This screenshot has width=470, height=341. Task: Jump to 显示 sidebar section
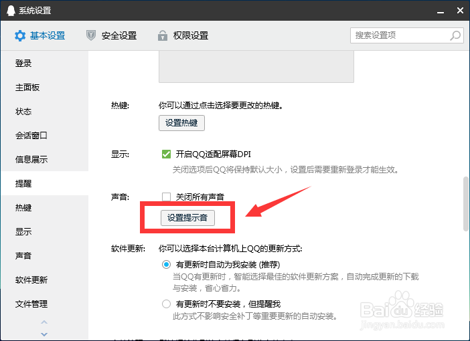(44, 231)
